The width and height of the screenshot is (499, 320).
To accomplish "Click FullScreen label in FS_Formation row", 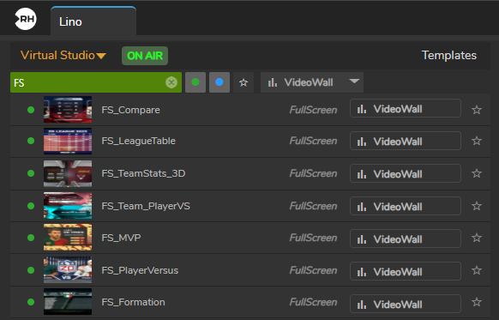I will [x=313, y=302].
